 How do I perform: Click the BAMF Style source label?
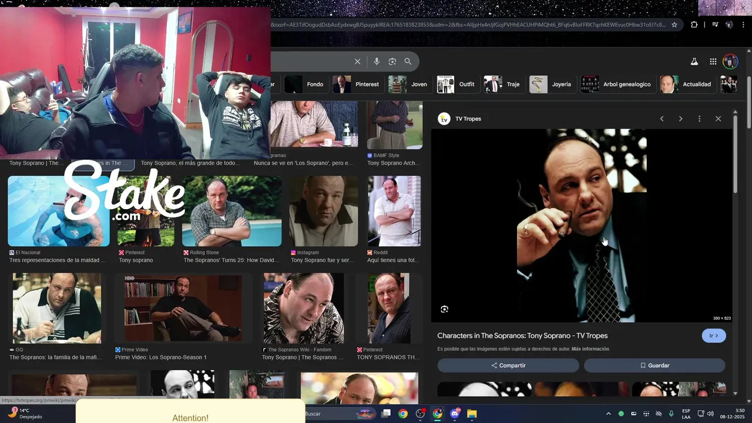386,156
